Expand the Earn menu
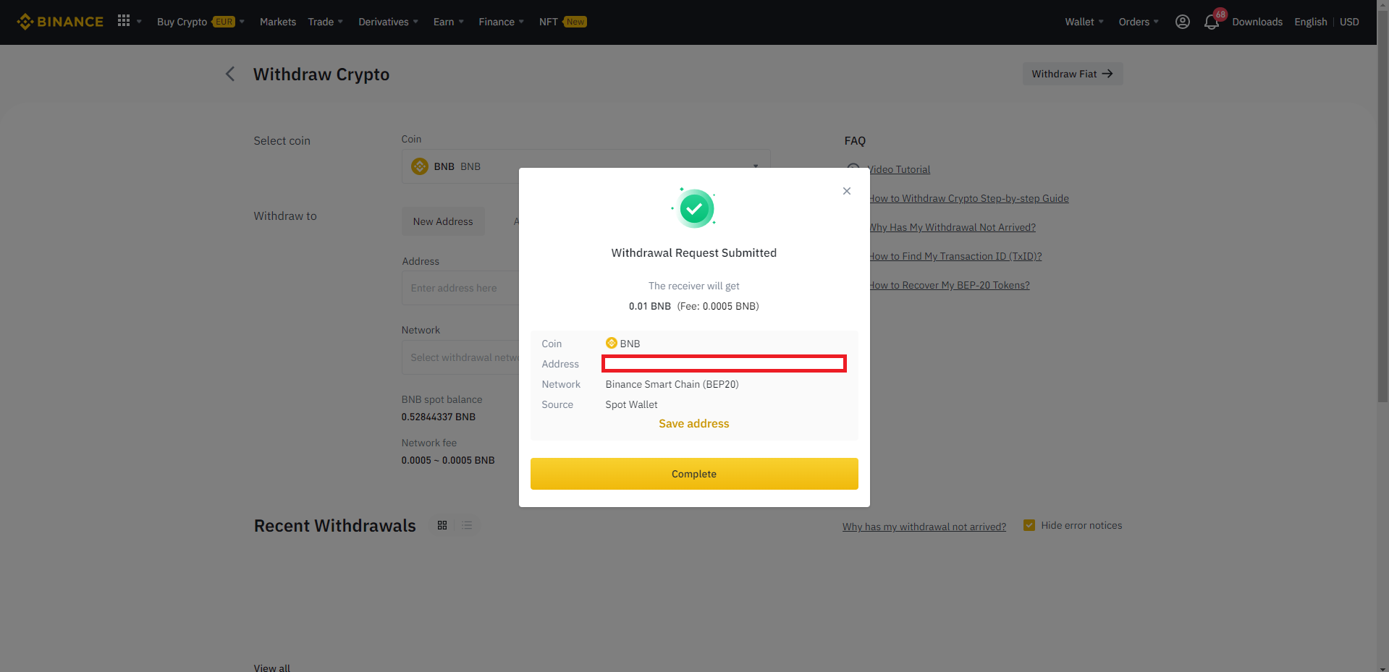Viewport: 1389px width, 672px height. [x=449, y=22]
